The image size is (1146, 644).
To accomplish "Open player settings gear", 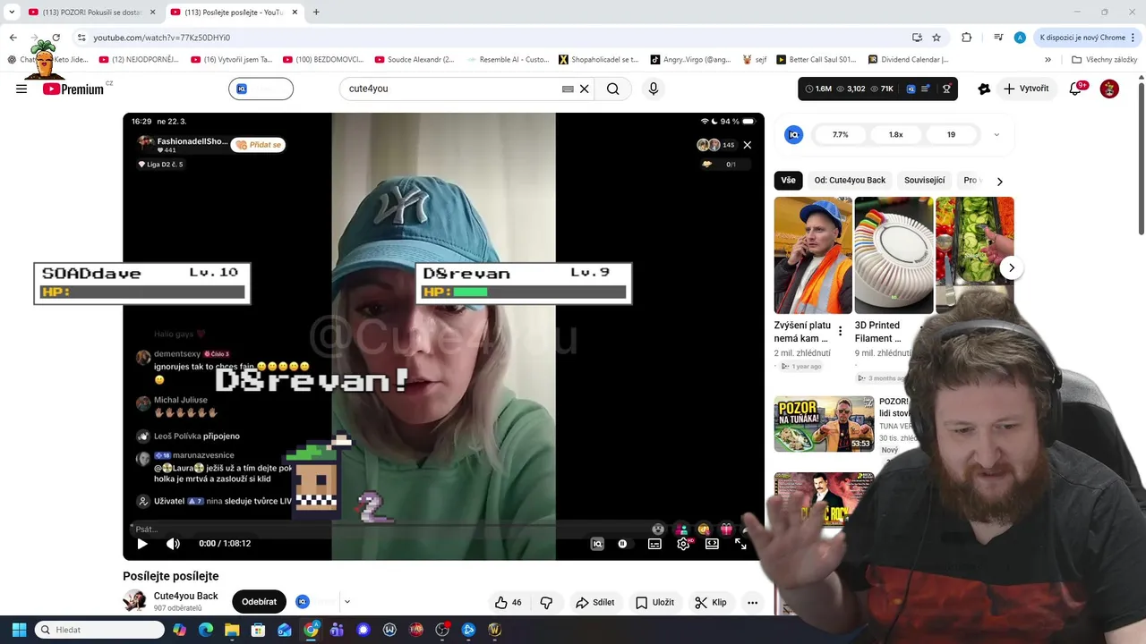I will click(x=683, y=544).
